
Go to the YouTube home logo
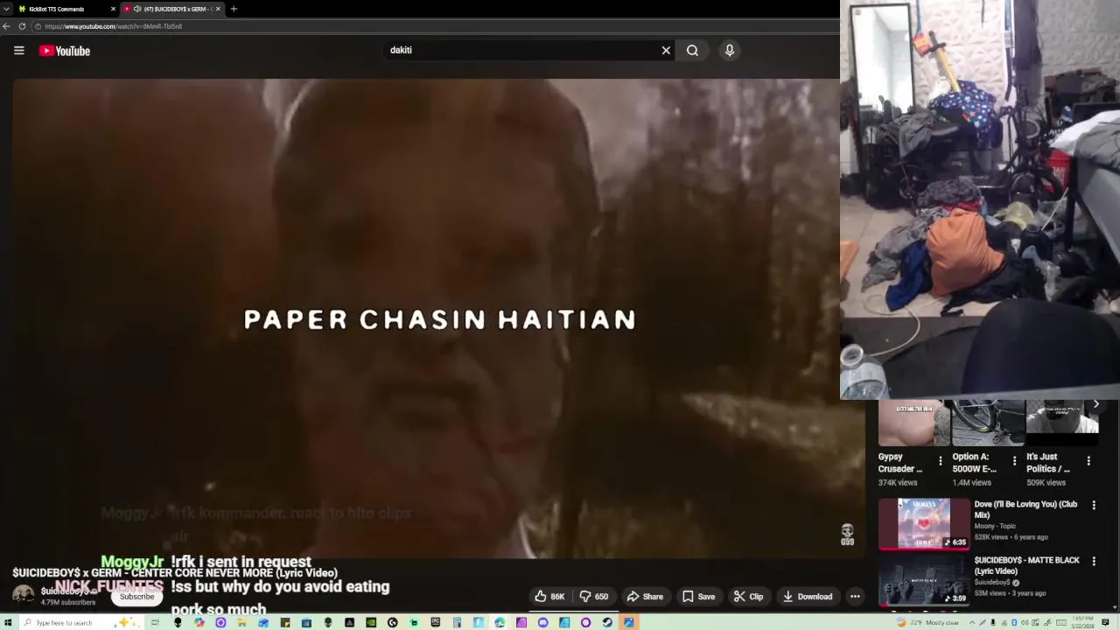tap(65, 51)
